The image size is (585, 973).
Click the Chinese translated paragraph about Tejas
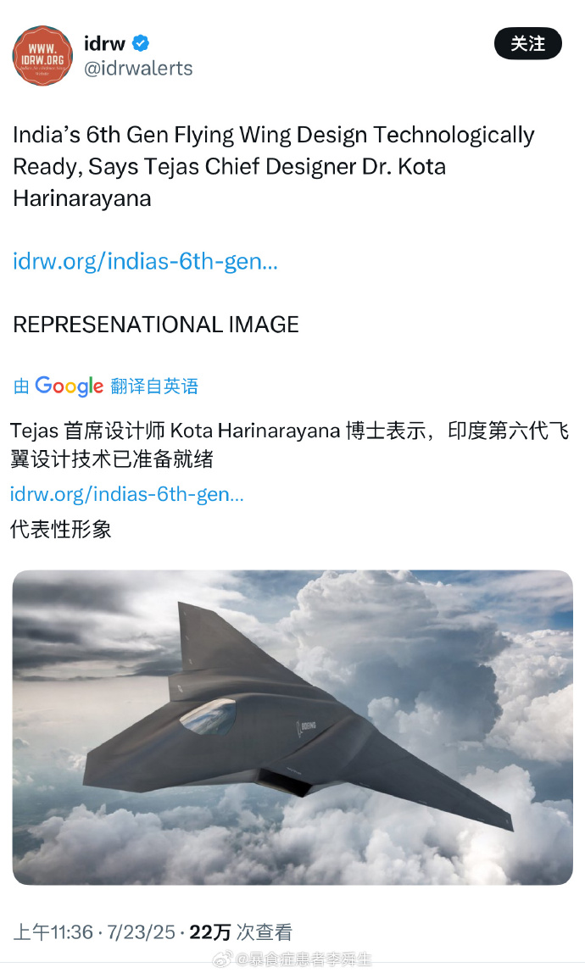point(289,444)
